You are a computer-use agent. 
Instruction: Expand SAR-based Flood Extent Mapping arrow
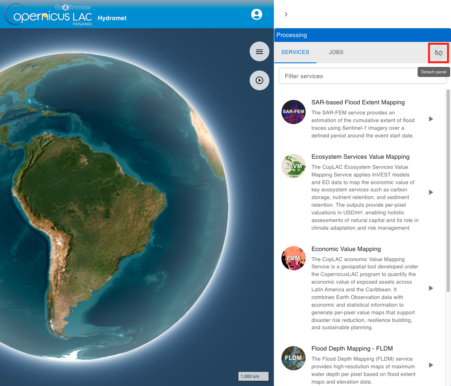(x=431, y=119)
